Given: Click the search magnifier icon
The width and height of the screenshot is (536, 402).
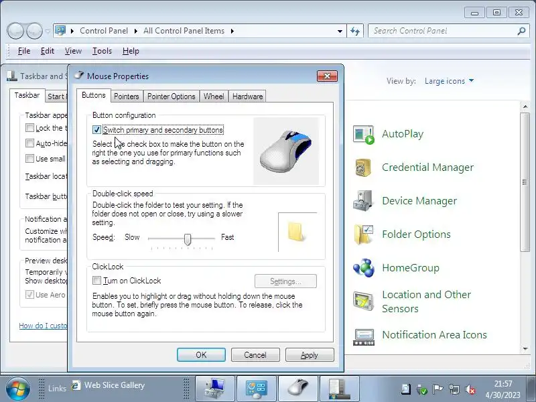Looking at the screenshot, I should click(522, 31).
